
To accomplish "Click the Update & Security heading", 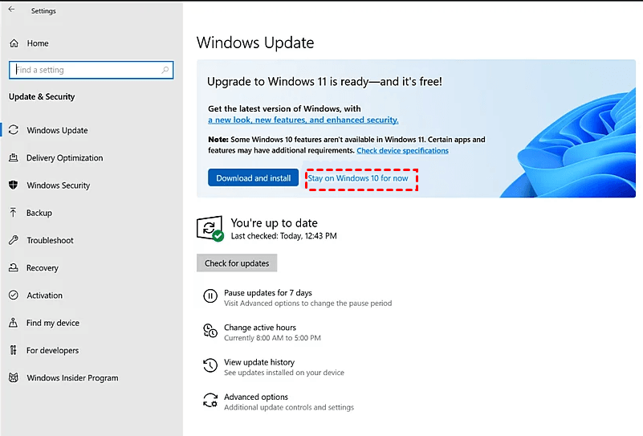I will (x=42, y=96).
